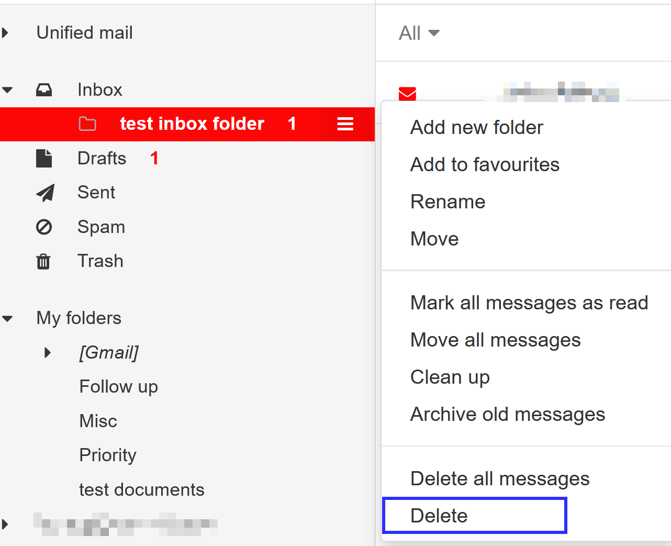The height and width of the screenshot is (546, 671).
Task: Open the Follow up folder
Action: (118, 386)
